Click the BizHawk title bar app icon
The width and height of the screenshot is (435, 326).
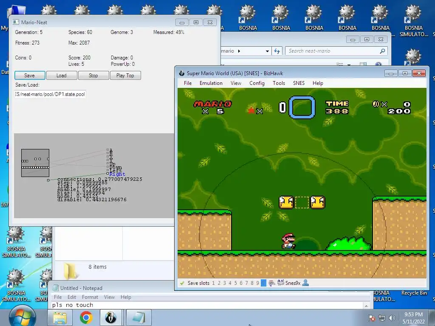pos(181,73)
